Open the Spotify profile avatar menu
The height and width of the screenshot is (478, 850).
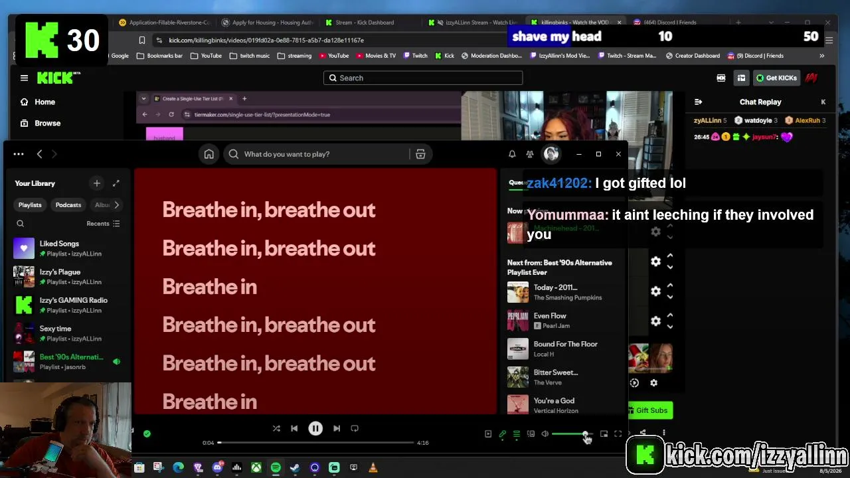pos(551,154)
